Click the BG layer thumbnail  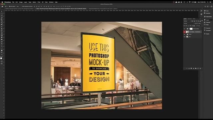click(187, 37)
